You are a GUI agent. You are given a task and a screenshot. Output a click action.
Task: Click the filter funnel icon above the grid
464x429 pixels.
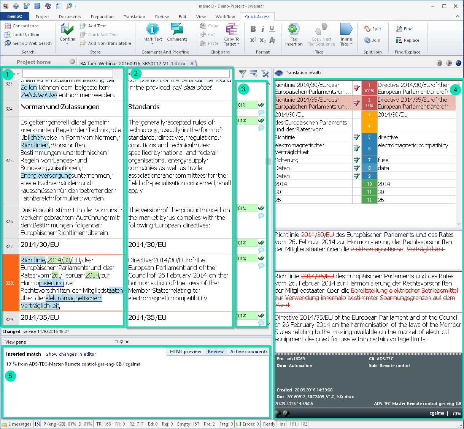click(x=243, y=74)
